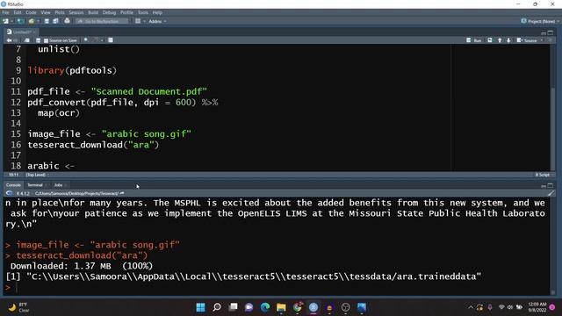Open the Plots menu
Image resolution: width=562 pixels, height=316 pixels.
point(60,12)
